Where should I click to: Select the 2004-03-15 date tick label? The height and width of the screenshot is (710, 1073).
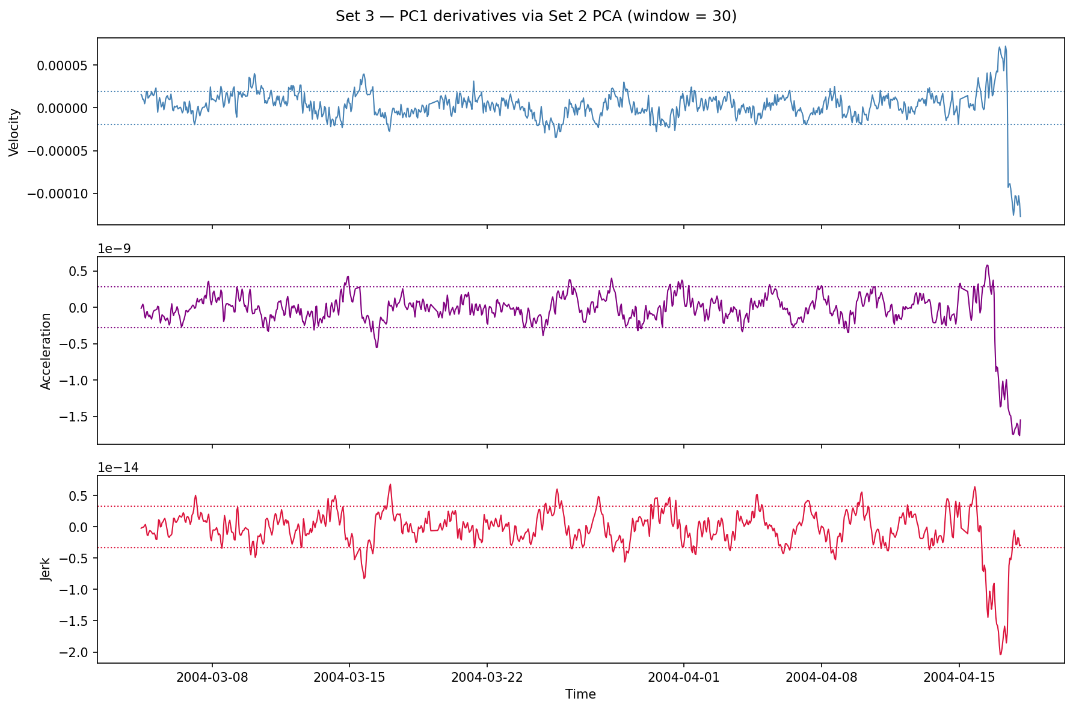pos(349,677)
